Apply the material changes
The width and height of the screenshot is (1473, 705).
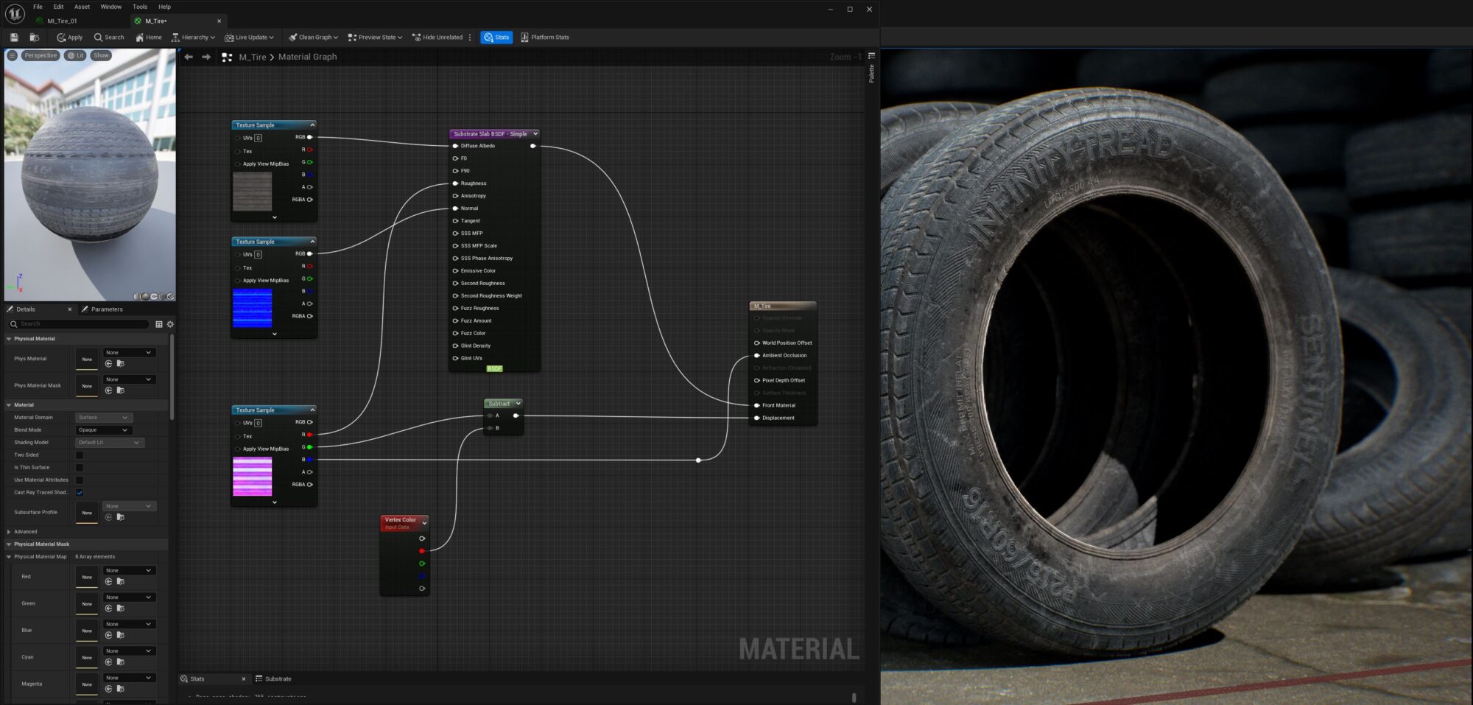coord(70,38)
